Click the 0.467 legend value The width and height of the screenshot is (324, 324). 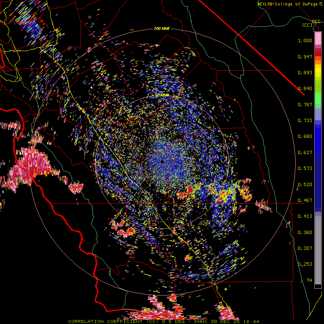click(x=305, y=201)
